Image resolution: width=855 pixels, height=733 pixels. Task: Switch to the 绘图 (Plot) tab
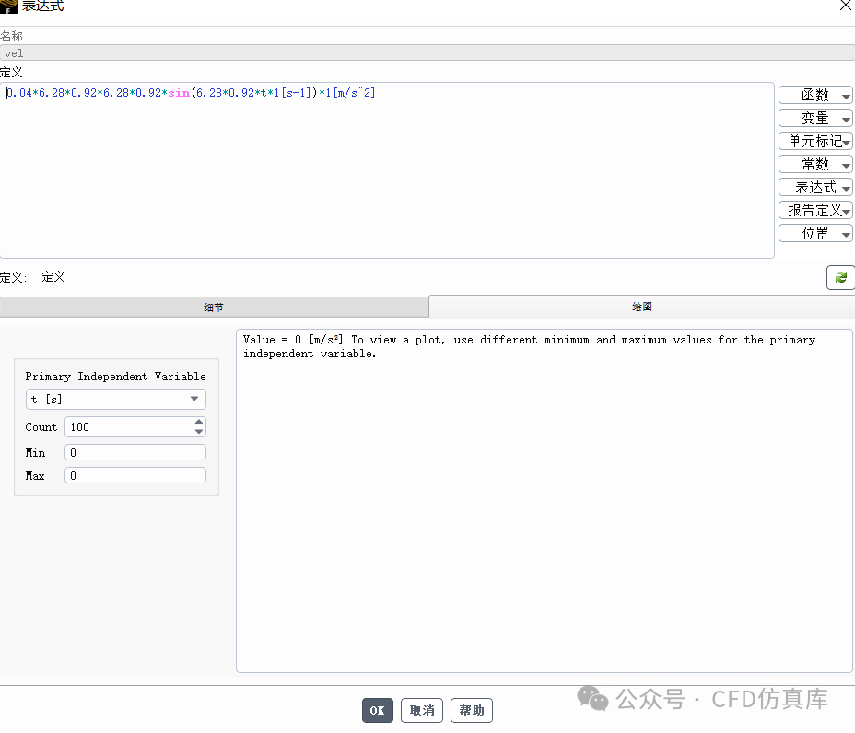point(642,307)
